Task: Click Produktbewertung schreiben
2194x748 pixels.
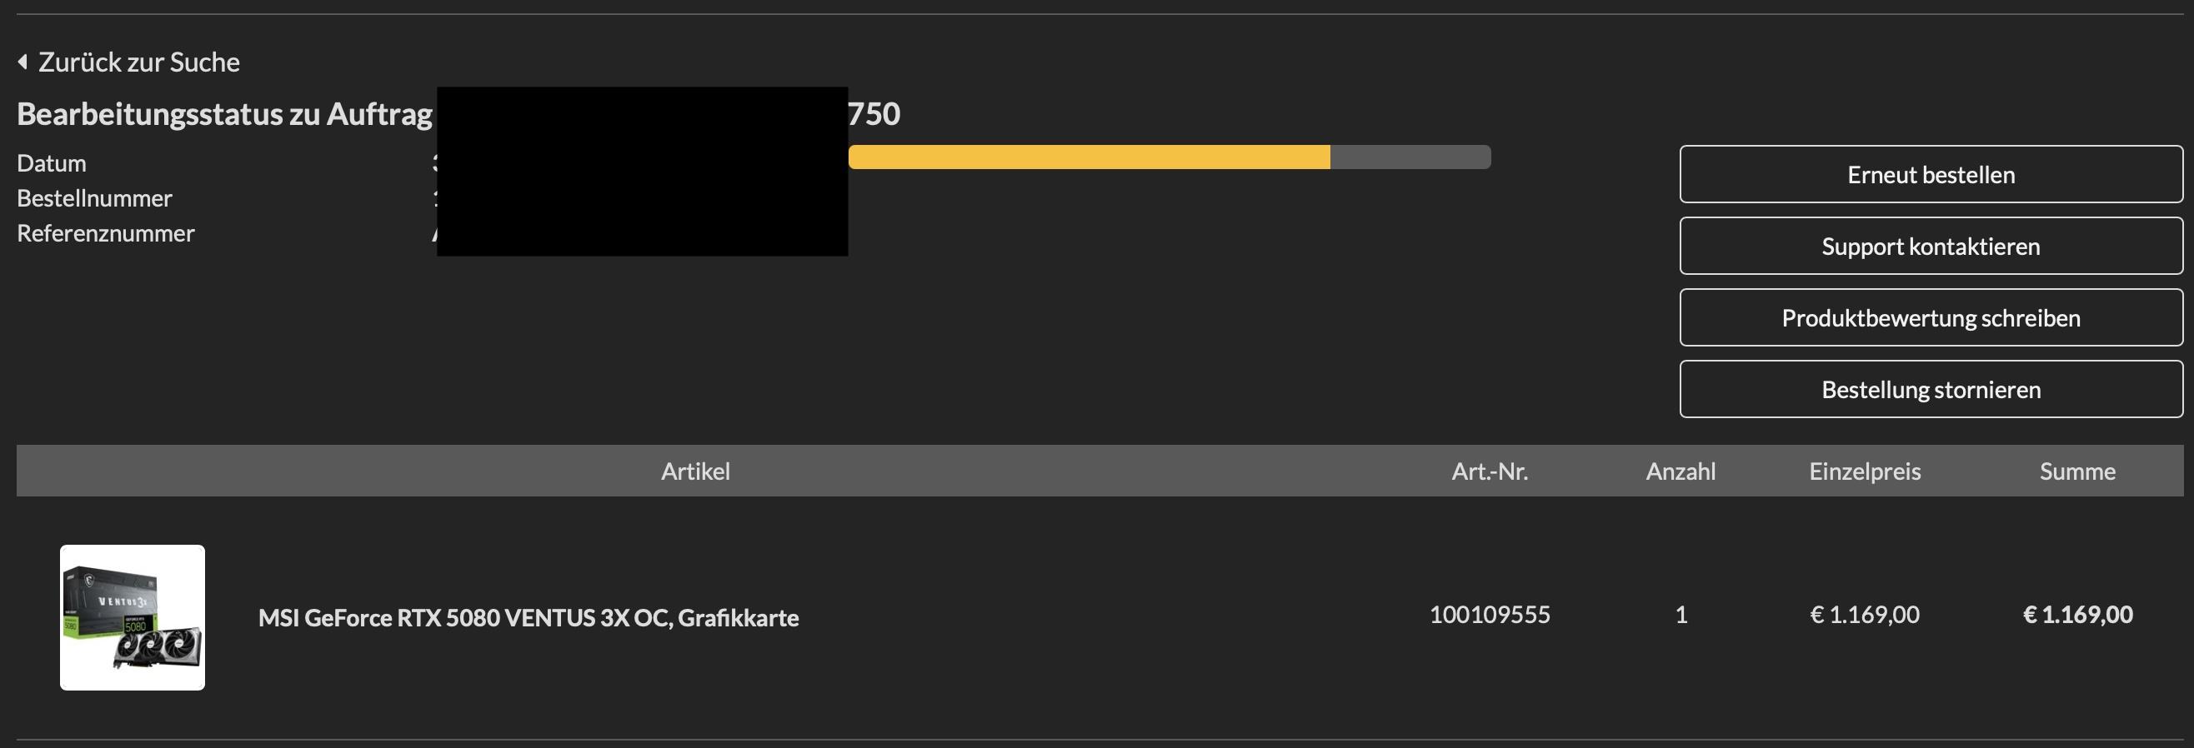Action: point(1930,317)
